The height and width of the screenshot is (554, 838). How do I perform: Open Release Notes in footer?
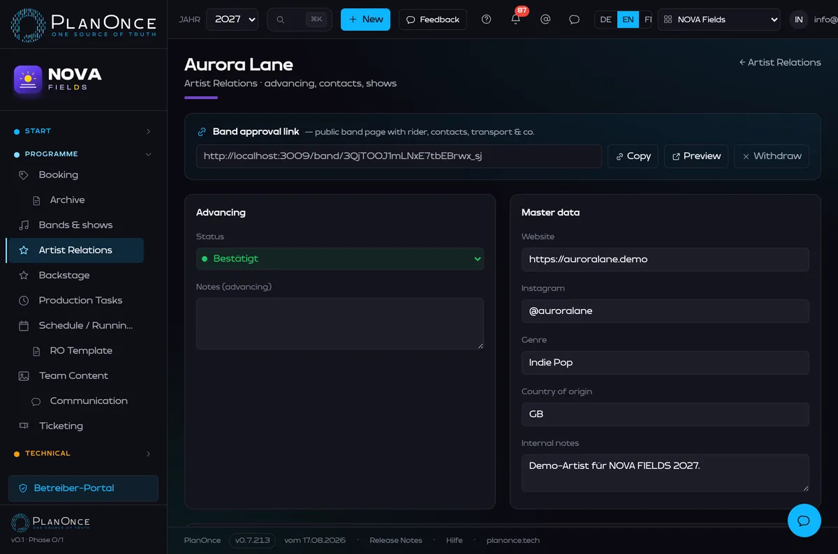396,541
